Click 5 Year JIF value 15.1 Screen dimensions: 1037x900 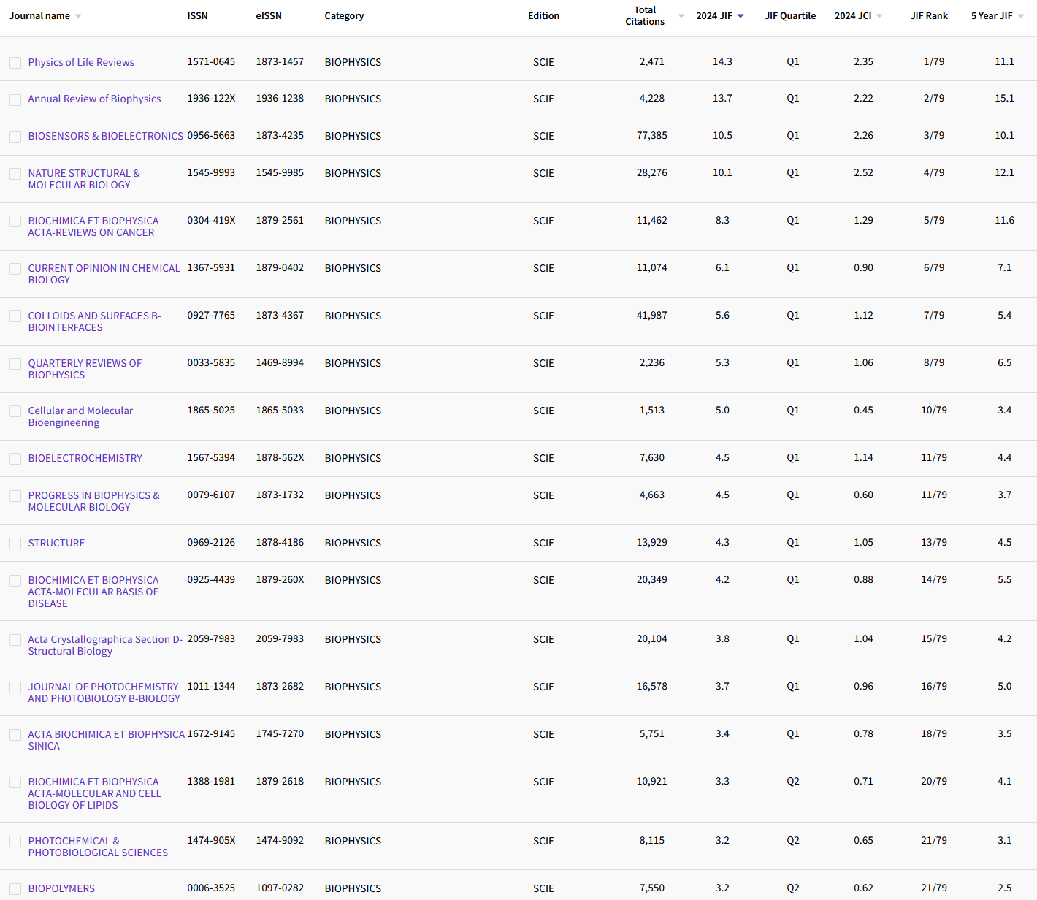(1004, 98)
